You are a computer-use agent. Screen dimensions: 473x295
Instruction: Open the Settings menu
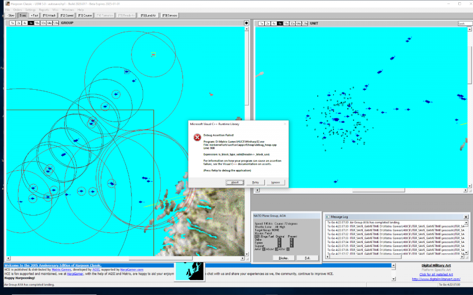pyautogui.click(x=30, y=9)
